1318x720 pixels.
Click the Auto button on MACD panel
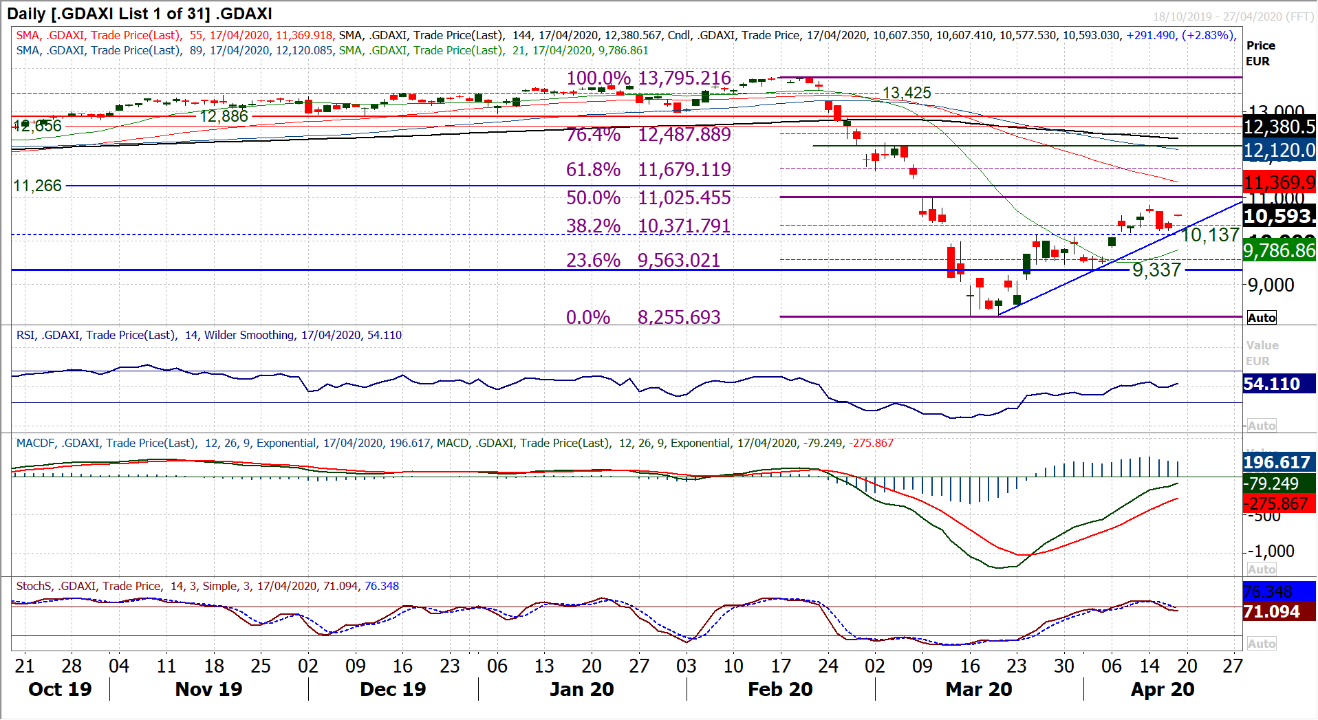point(1262,569)
